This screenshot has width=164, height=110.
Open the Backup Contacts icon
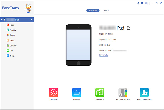click(x=123, y=92)
